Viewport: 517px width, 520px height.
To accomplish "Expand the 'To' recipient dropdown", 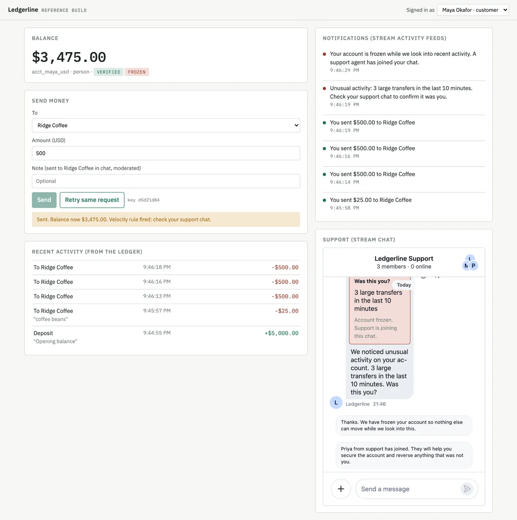I will coord(166,125).
